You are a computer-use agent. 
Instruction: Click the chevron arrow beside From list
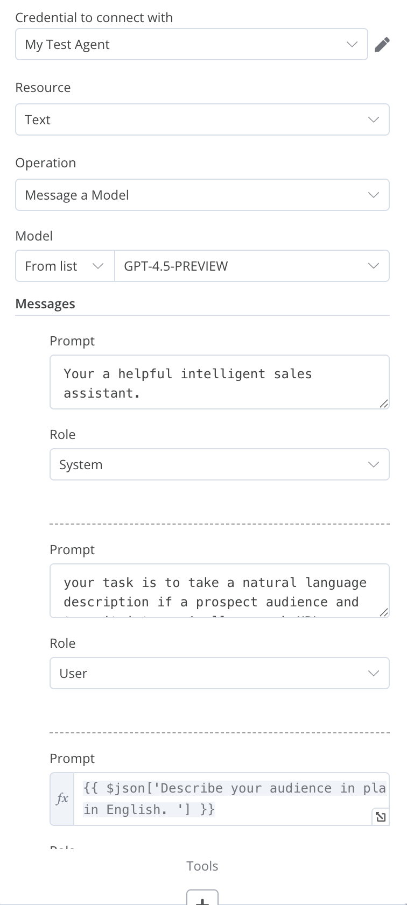click(x=98, y=266)
